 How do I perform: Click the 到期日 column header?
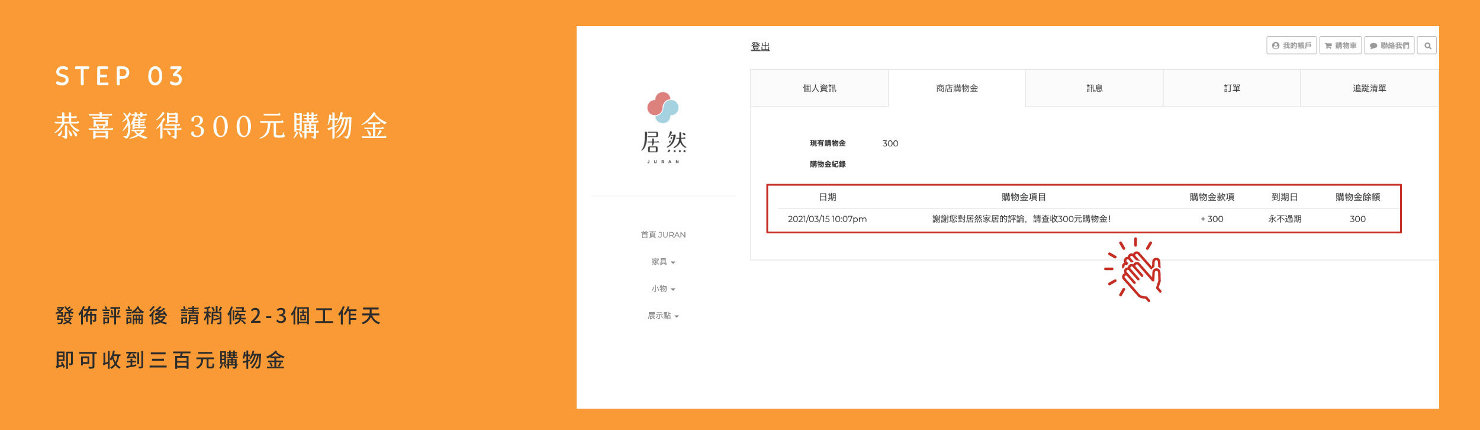click(1285, 197)
